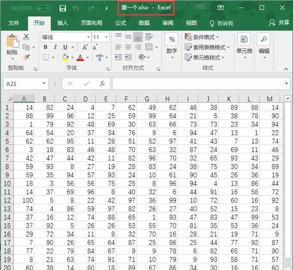Viewport: 293px width, 270px height.
Task: Click the 粘贴 paste clipboard icon
Action: [x=12, y=41]
